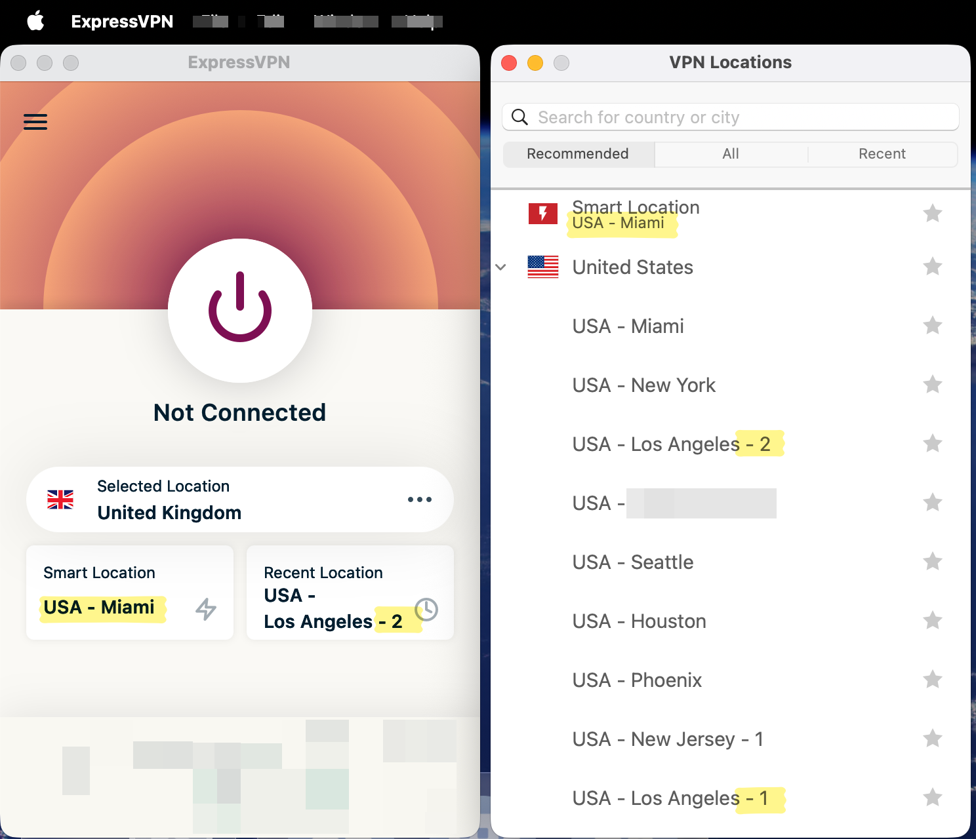This screenshot has height=839, width=976.
Task: Focus the search for country or city field
Action: pos(731,117)
